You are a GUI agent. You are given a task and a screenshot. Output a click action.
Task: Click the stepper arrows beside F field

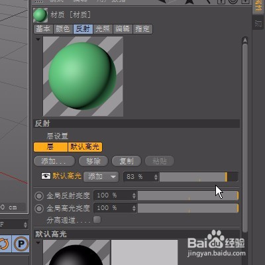coord(25,225)
